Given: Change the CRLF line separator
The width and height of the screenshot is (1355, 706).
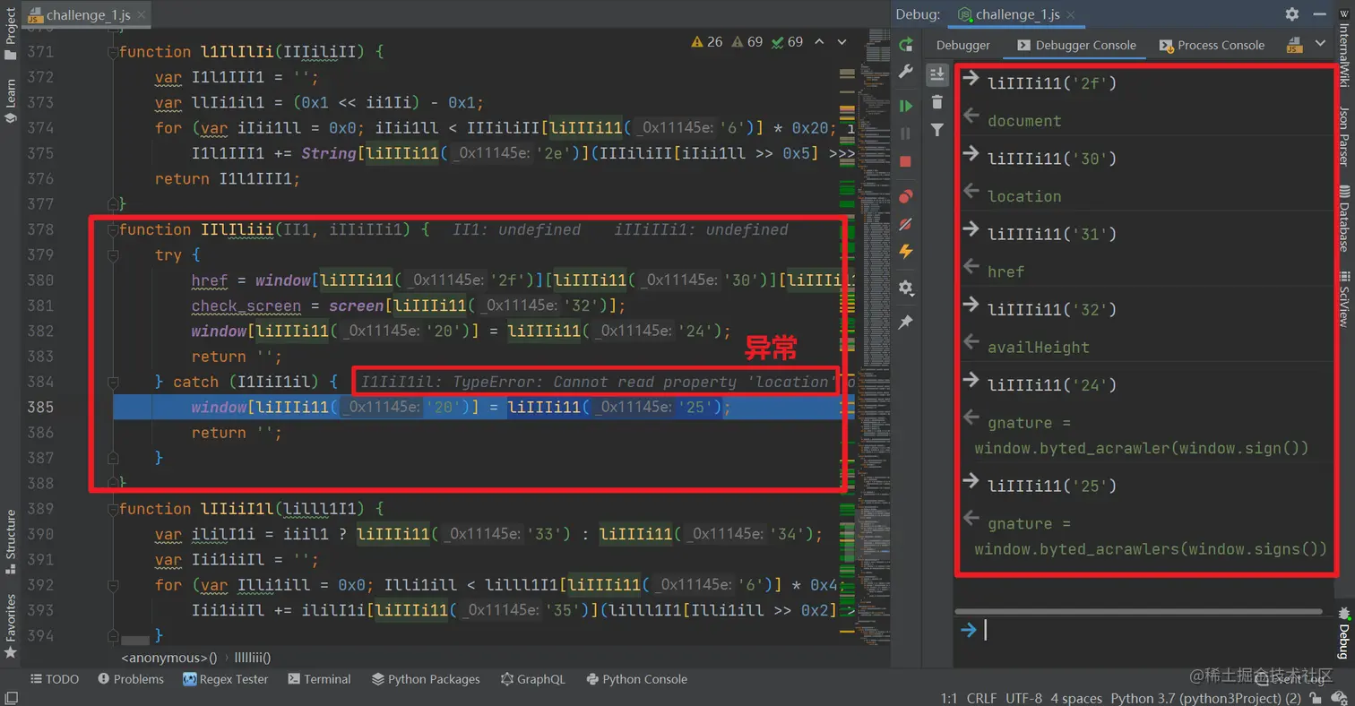Looking at the screenshot, I should point(980,698).
